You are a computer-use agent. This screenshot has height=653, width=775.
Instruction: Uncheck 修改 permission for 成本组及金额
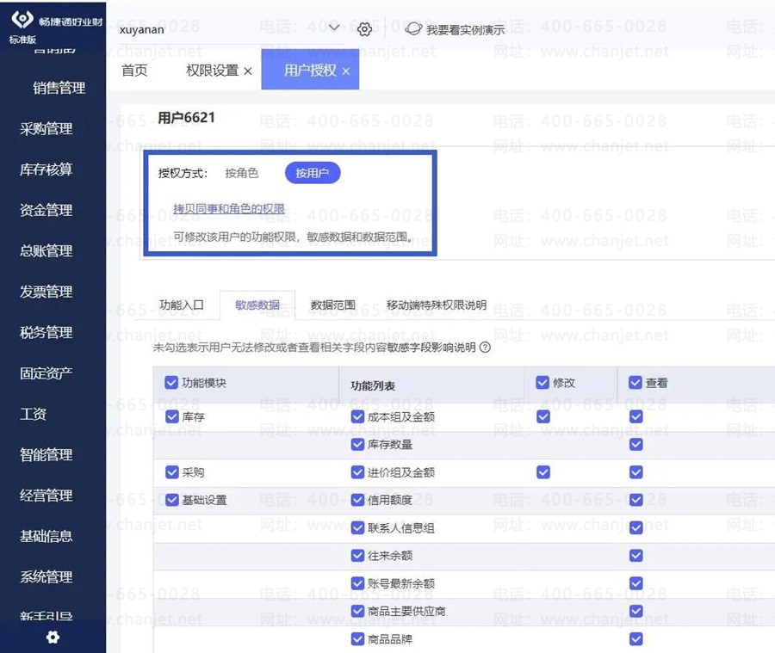[x=543, y=417]
